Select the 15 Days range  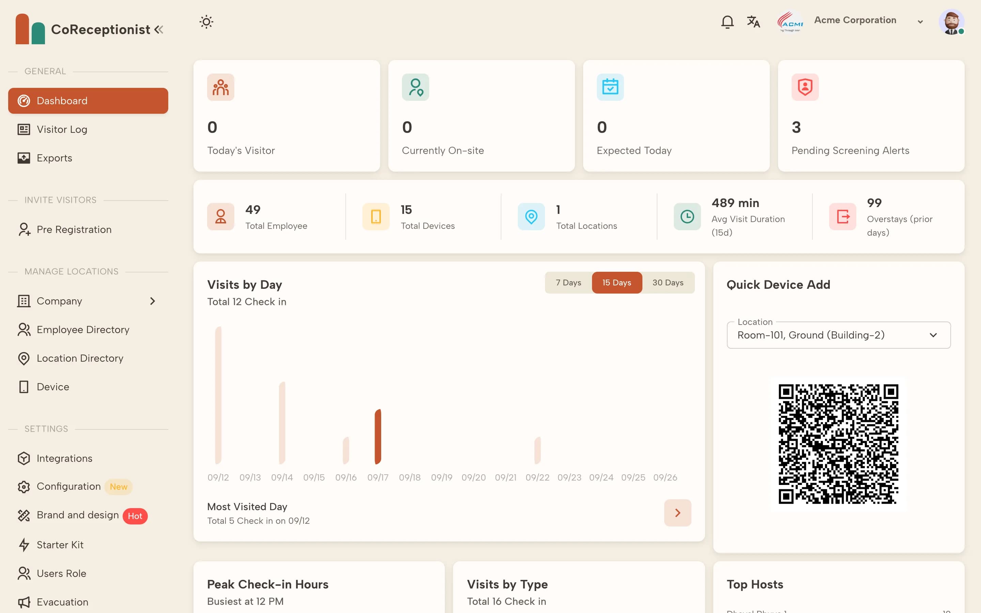(617, 283)
